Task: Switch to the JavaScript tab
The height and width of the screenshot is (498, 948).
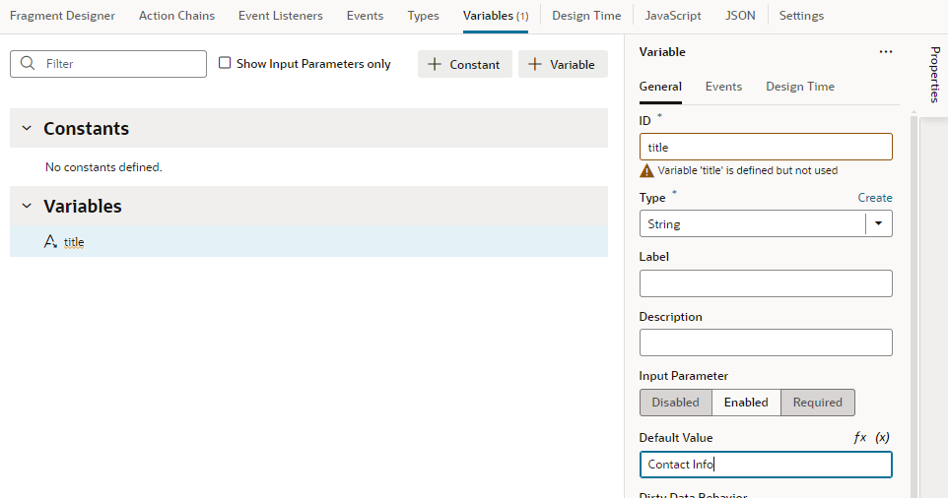Action: pos(673,16)
